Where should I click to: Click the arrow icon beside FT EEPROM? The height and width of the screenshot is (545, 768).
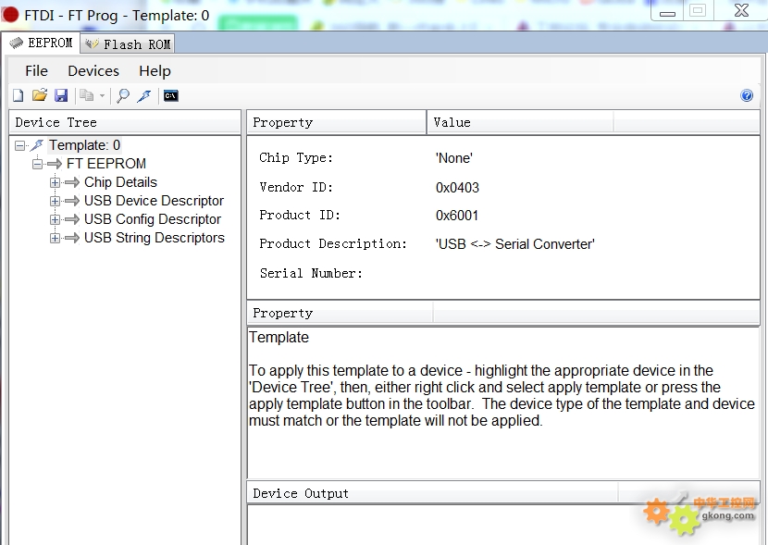pos(55,164)
